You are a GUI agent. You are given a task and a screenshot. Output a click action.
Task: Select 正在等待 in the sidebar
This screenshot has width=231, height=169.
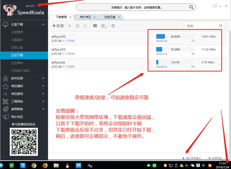point(17,63)
